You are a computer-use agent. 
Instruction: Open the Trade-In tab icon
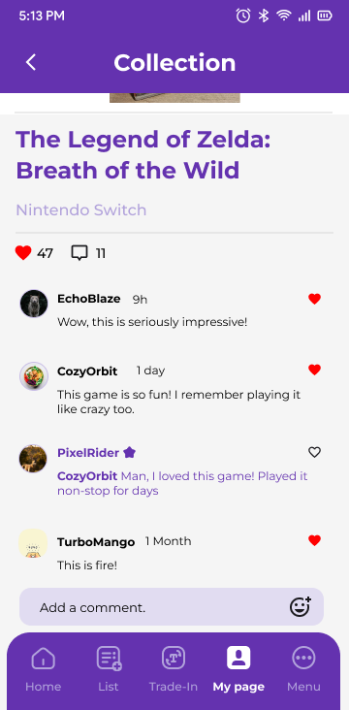pyautogui.click(x=174, y=658)
